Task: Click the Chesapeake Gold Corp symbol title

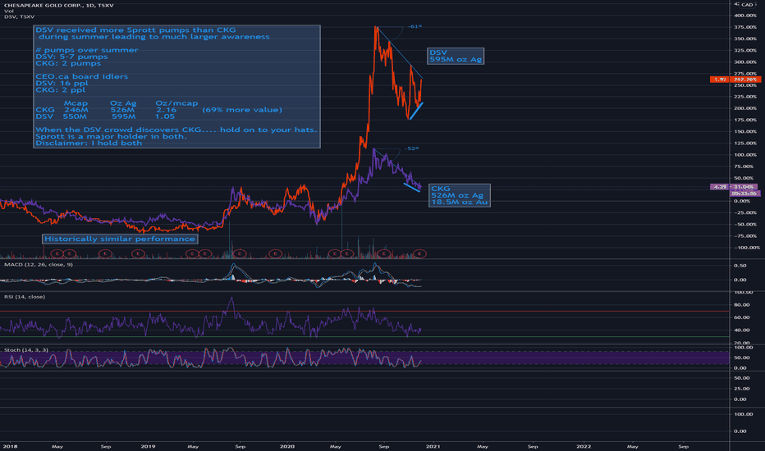Action: [x=58, y=6]
